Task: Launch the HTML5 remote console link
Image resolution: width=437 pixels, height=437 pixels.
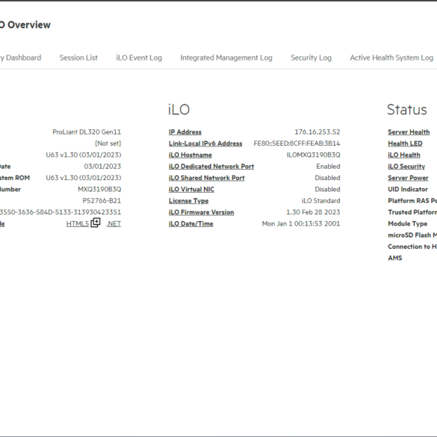Action: click(x=78, y=224)
